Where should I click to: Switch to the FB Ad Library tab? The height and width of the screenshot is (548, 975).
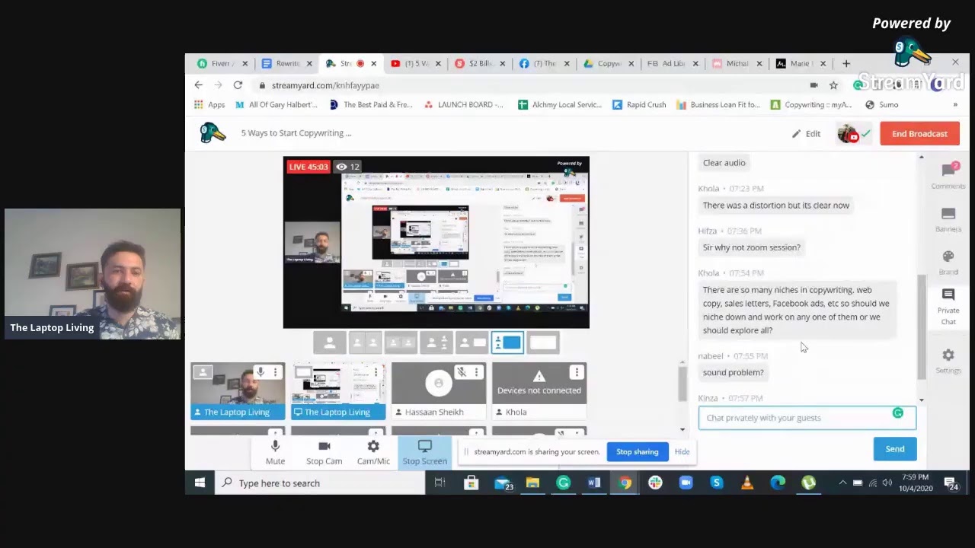(673, 64)
